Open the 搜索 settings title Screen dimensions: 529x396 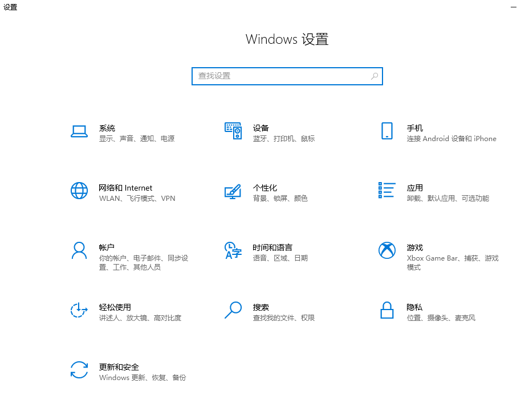click(261, 307)
